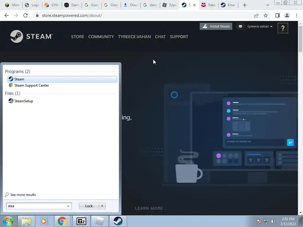Click Install Steam button
Viewport: 303px width, 227px height.
tap(216, 26)
